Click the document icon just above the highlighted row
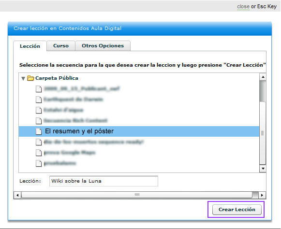Image resolution: width=281 pixels, height=229 pixels. 39,121
